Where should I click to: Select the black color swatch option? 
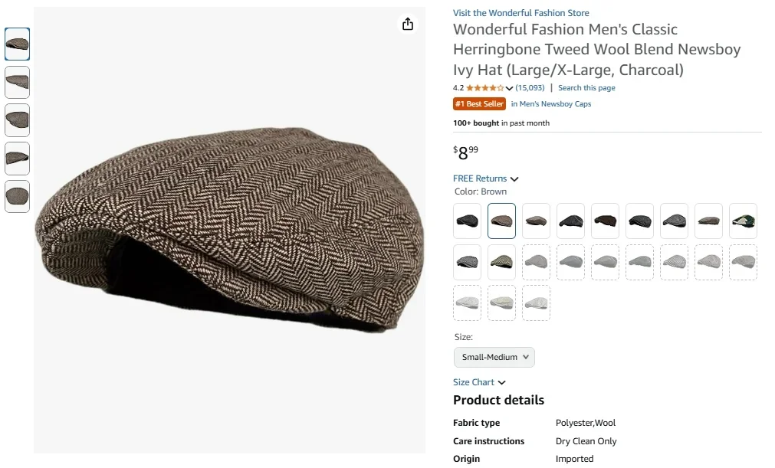(x=467, y=221)
